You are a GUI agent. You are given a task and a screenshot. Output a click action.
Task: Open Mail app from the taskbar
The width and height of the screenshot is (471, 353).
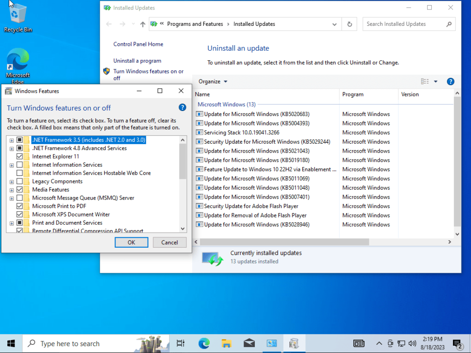coord(249,344)
